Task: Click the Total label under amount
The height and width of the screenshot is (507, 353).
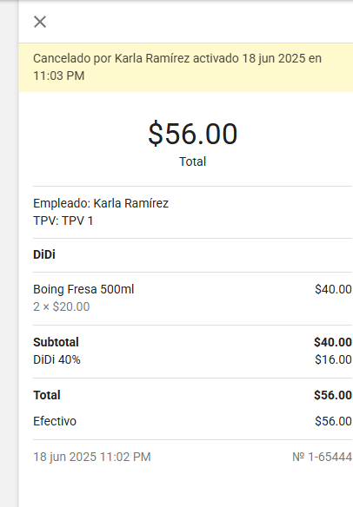Action: pos(193,161)
